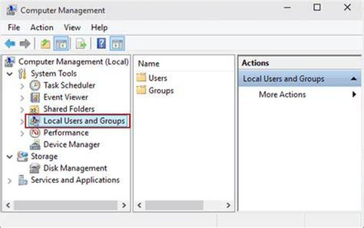The width and height of the screenshot is (364, 228).
Task: Click tree pane scroll left arrow
Action: (8, 205)
